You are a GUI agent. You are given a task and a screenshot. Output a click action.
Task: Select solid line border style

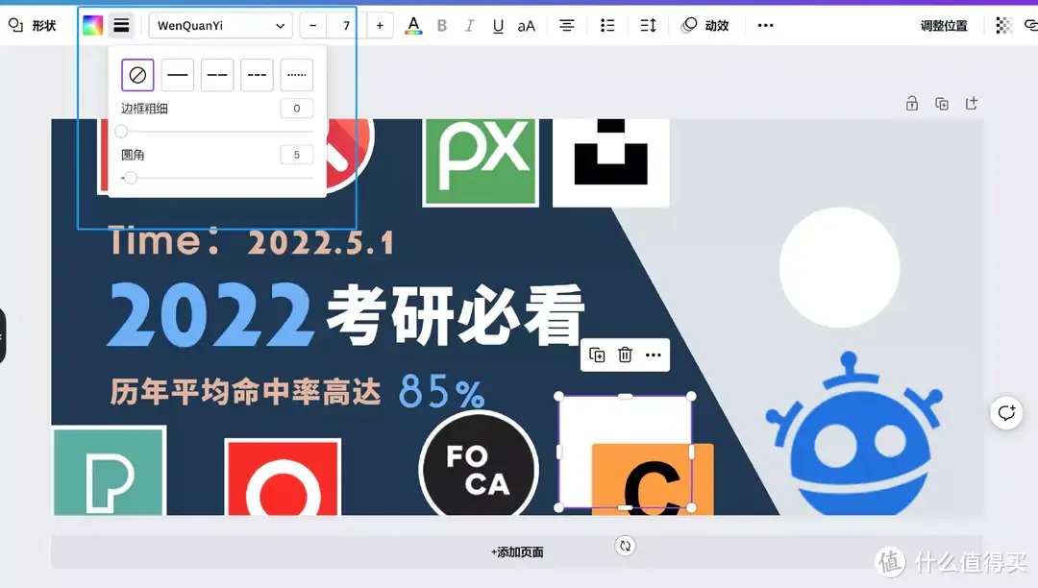178,75
